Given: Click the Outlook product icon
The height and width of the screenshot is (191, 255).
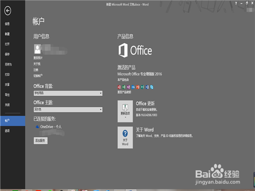Looking at the screenshot, I should pos(133,87).
